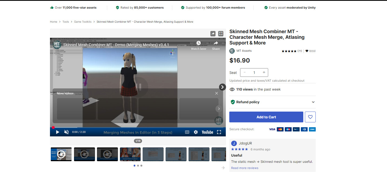Enter video fullscreen mode
The image size is (387, 176).
pos(219,132)
